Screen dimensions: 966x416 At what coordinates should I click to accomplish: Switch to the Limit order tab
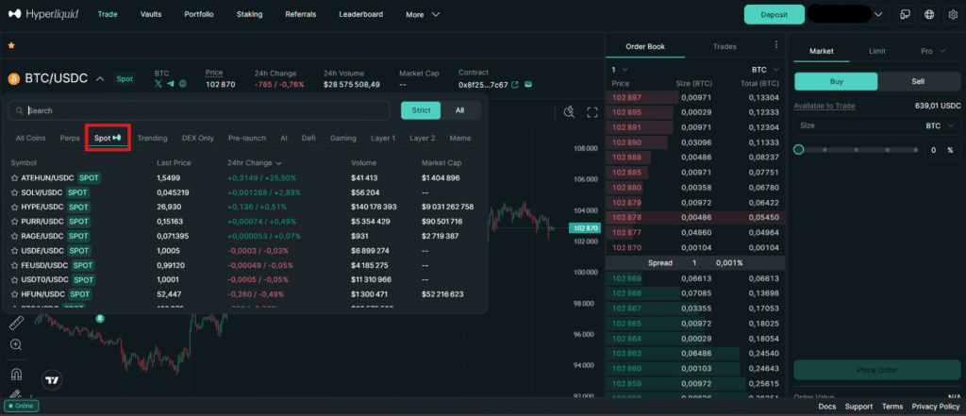[877, 51]
